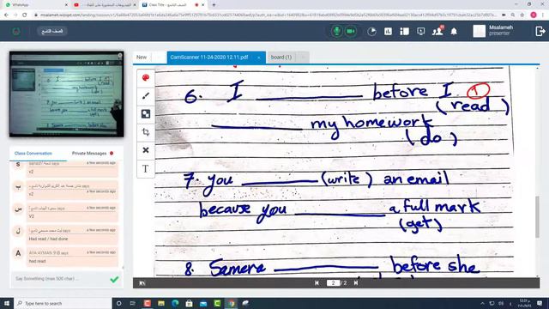Bookmark page with star icon
549x309 pixels.
click(x=522, y=15)
